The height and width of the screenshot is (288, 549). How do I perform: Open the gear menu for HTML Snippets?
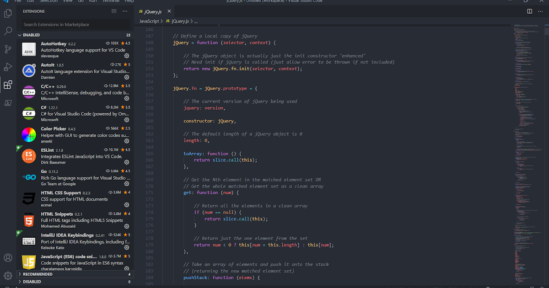(127, 226)
